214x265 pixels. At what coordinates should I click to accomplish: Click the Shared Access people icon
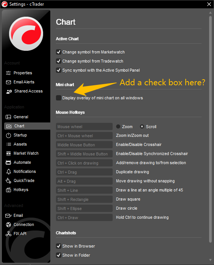tap(9, 91)
